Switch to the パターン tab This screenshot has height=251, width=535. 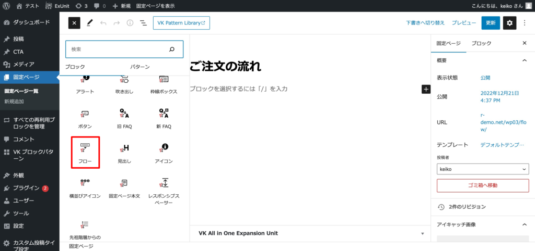tap(139, 67)
